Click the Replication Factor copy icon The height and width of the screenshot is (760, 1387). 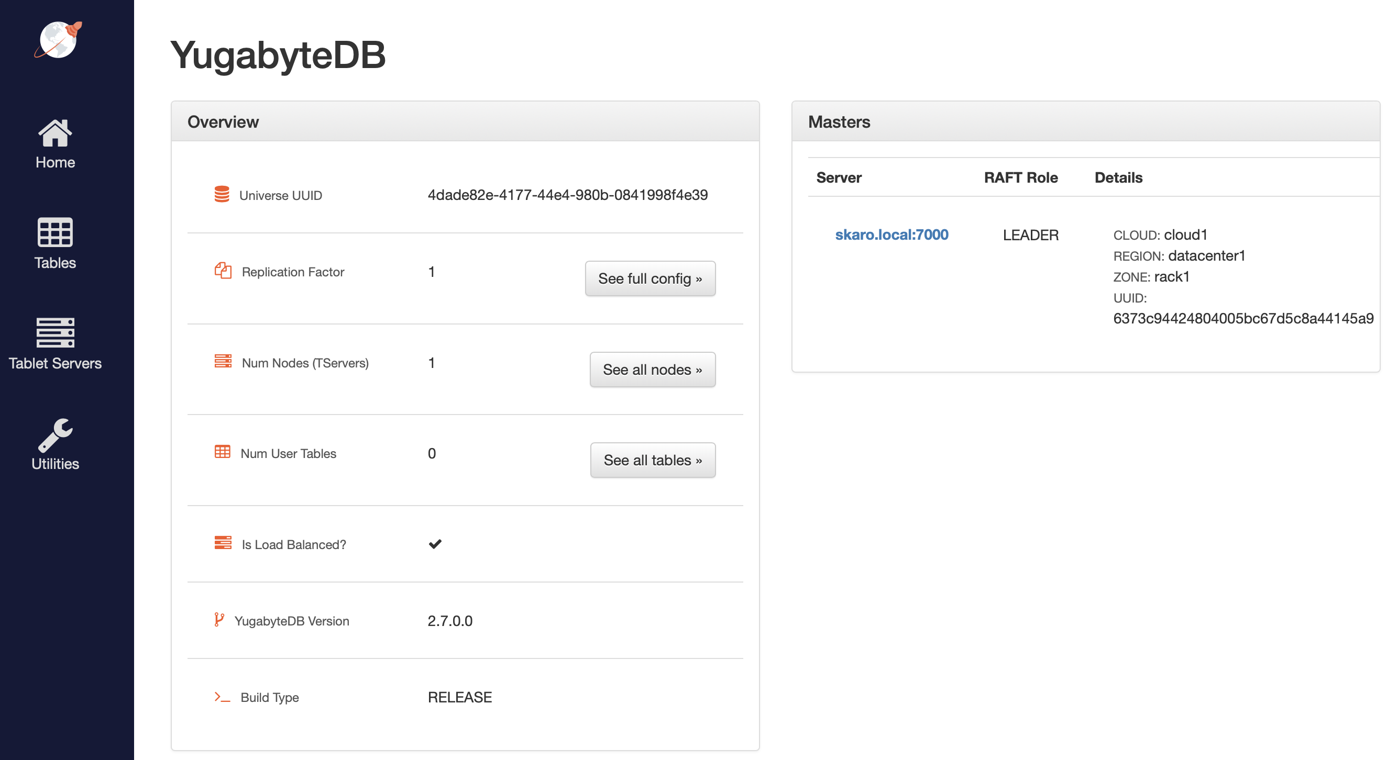point(223,271)
